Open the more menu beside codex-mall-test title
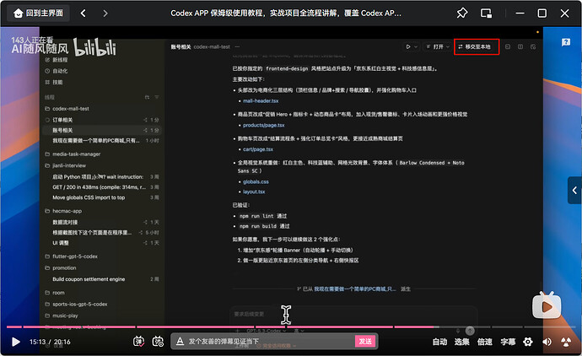 [237, 46]
